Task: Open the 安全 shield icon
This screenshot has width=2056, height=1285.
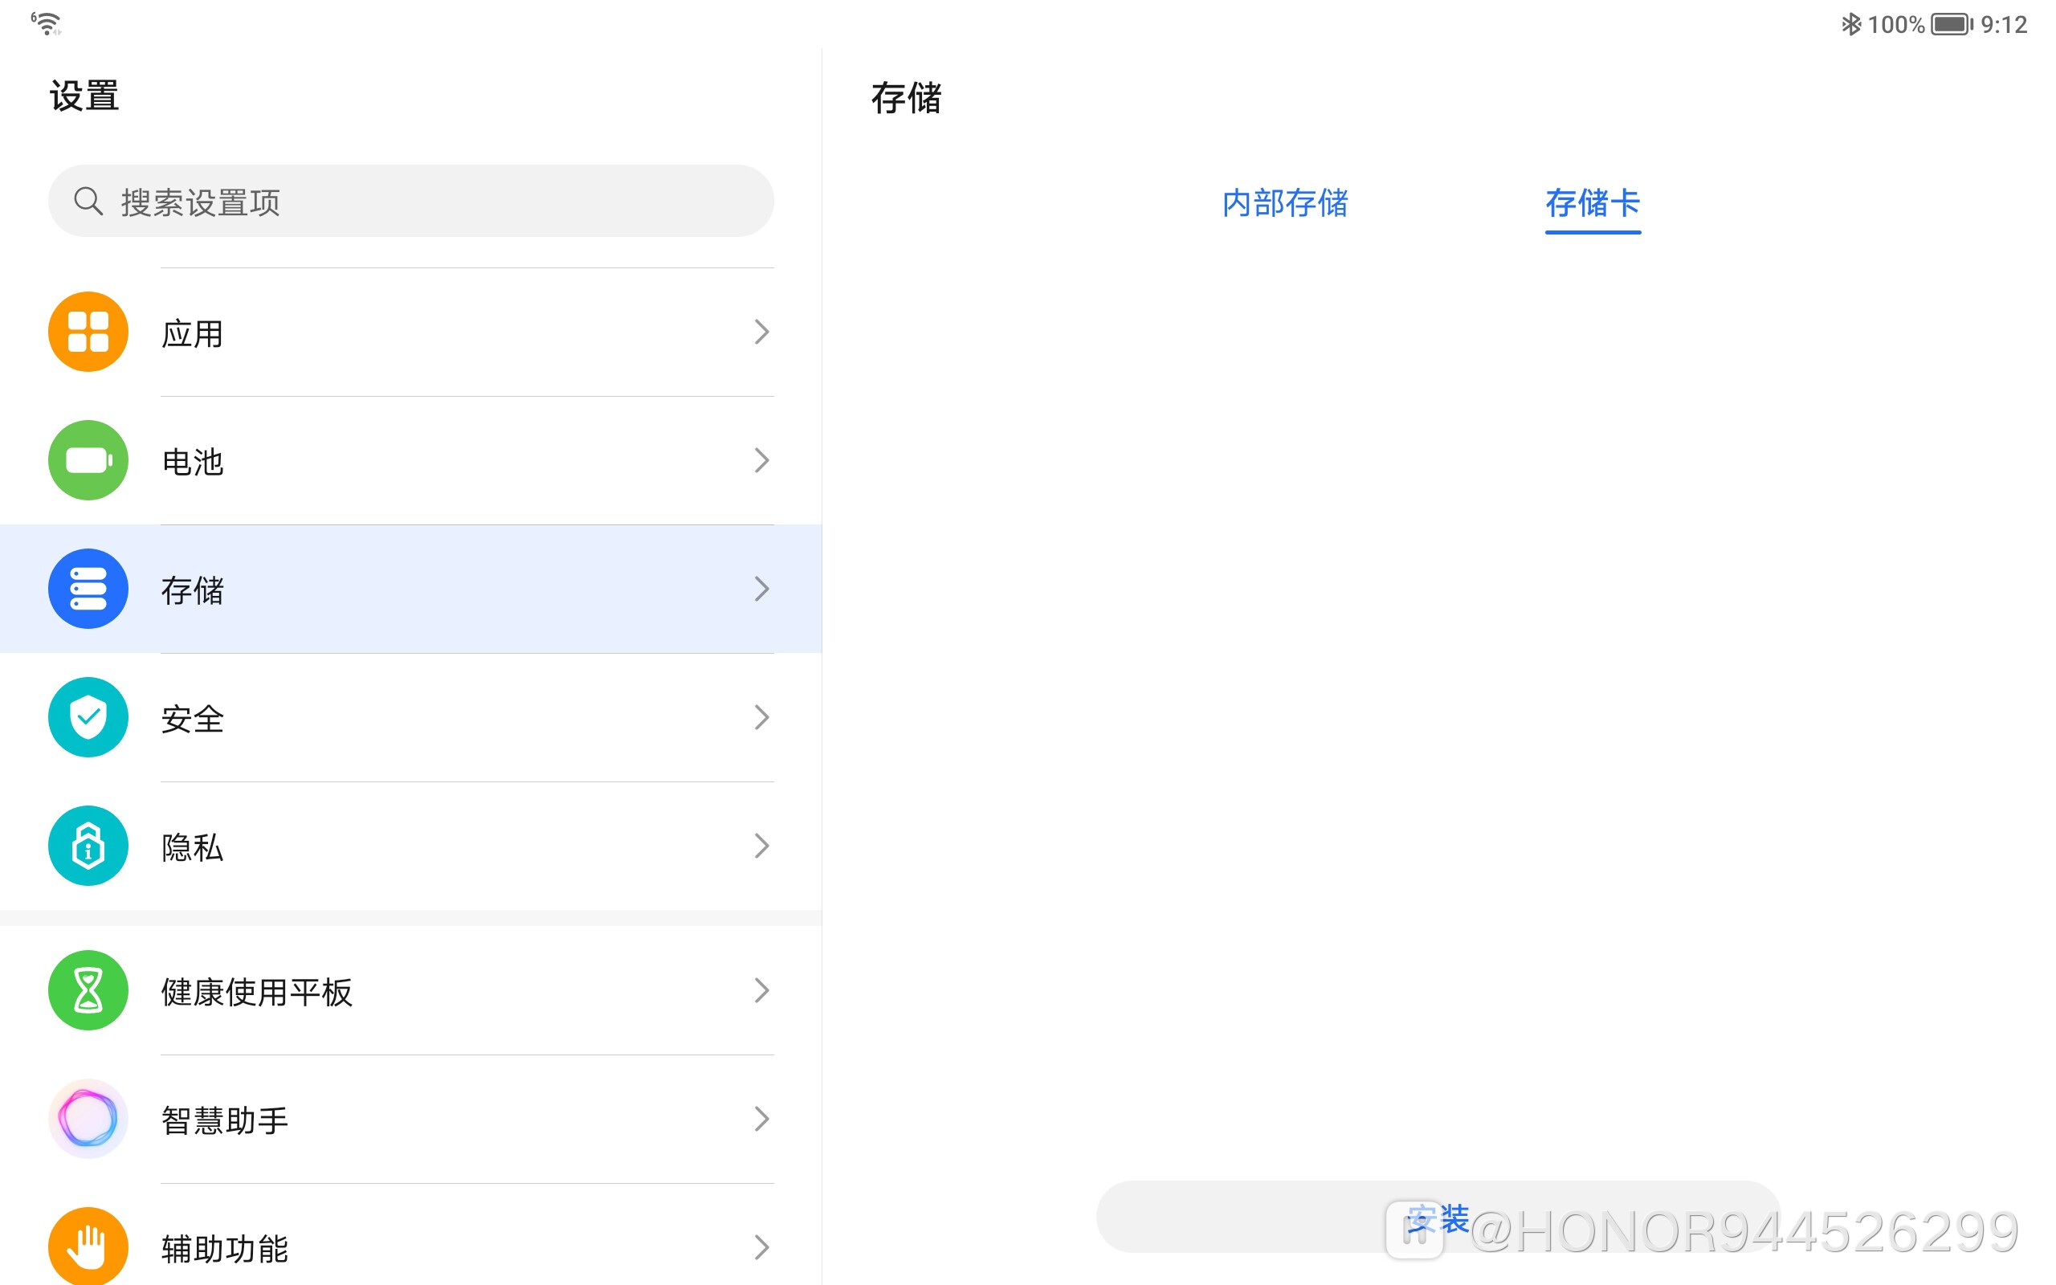Action: point(88,716)
